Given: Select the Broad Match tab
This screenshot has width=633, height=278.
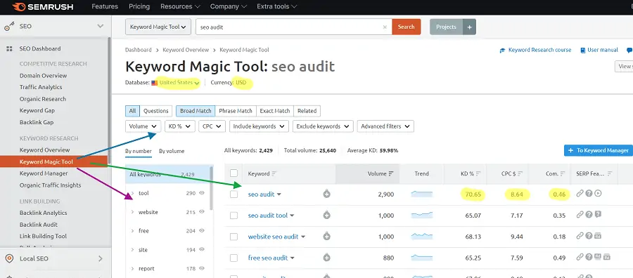Looking at the screenshot, I should click(196, 111).
